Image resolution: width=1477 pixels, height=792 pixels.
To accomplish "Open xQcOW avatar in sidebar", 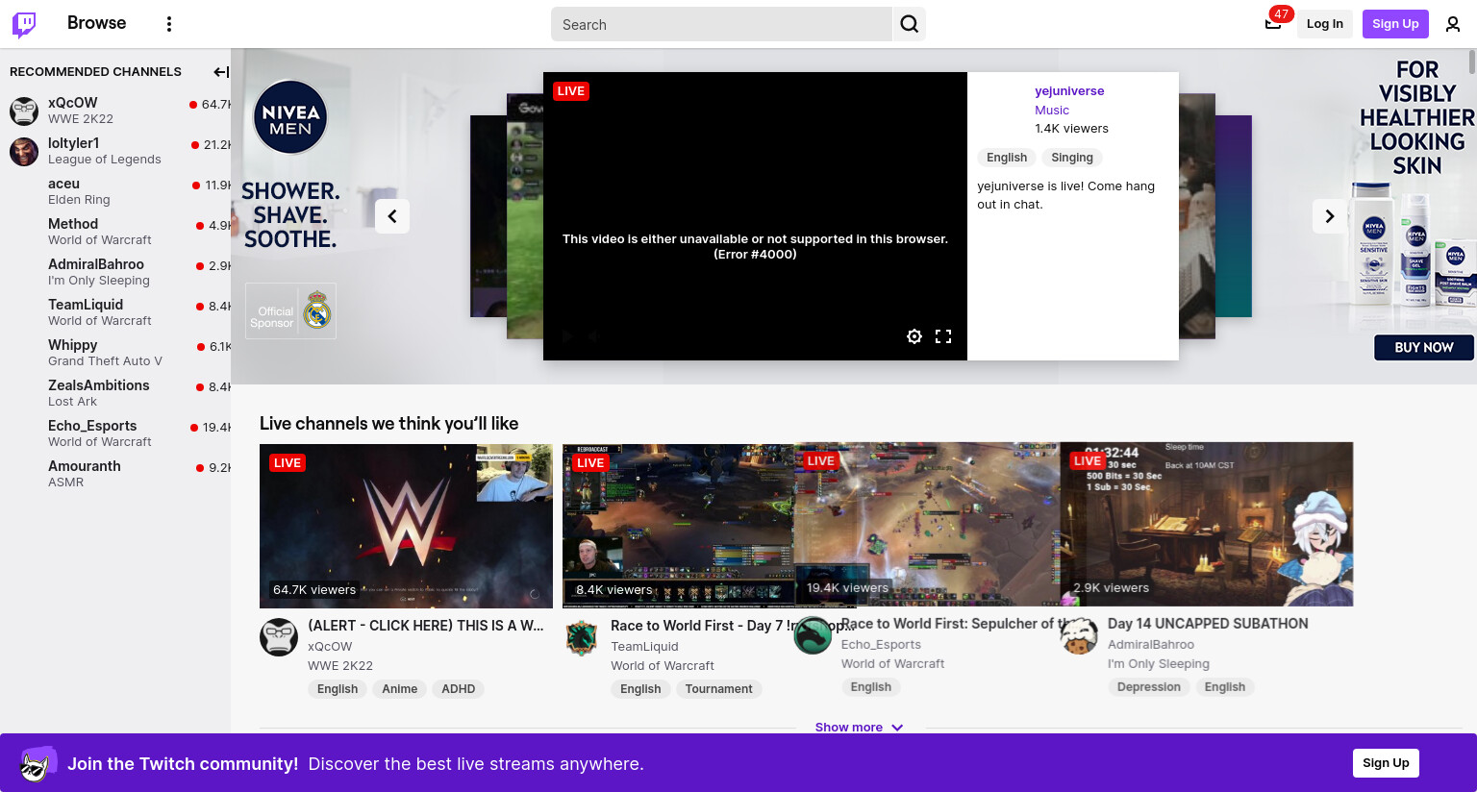I will coord(24,111).
